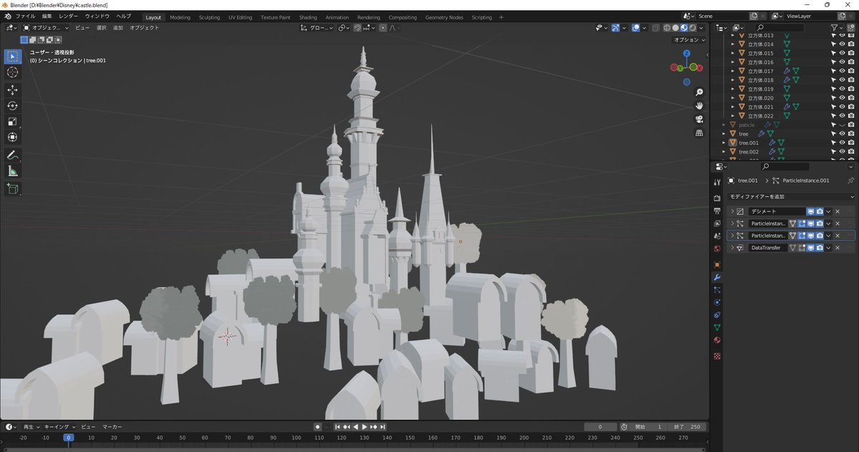859x452 pixels.
Task: Pick the Annotate pencil tool
Action: point(12,155)
